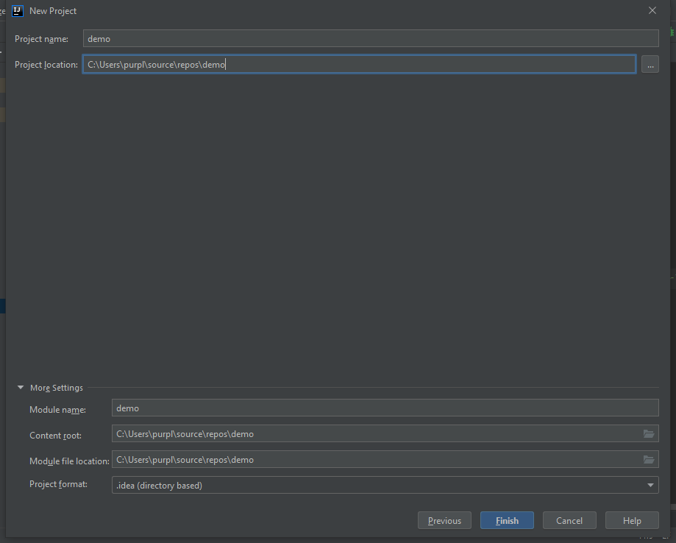Collapse the More Settings disclosure triangle
This screenshot has height=543, width=676.
coord(20,388)
